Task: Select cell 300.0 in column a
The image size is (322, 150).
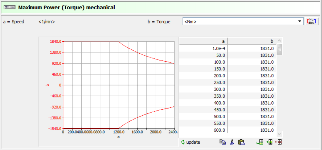Action: (203, 89)
